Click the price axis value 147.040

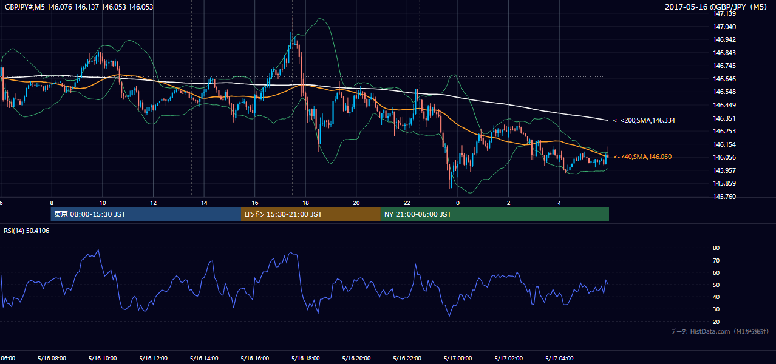coord(724,27)
